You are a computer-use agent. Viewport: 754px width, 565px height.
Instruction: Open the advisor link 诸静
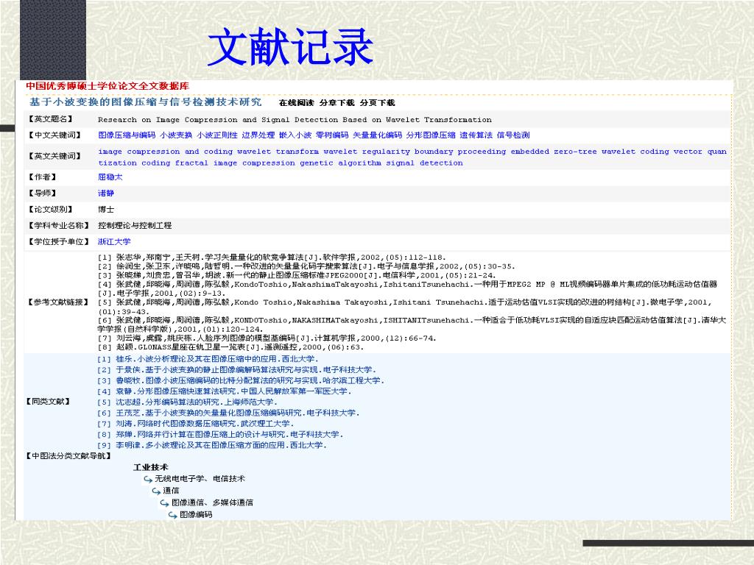click(106, 193)
